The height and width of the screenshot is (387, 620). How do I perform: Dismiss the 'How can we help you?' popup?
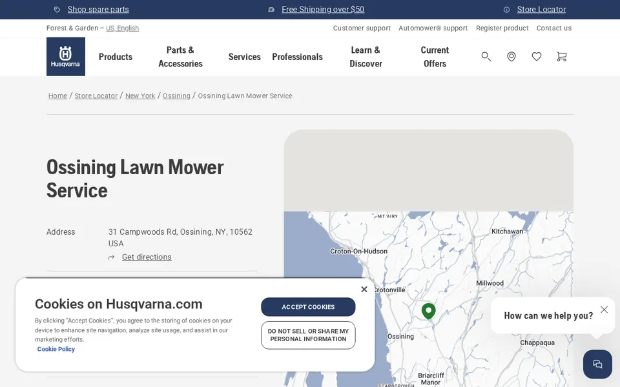[604, 310]
